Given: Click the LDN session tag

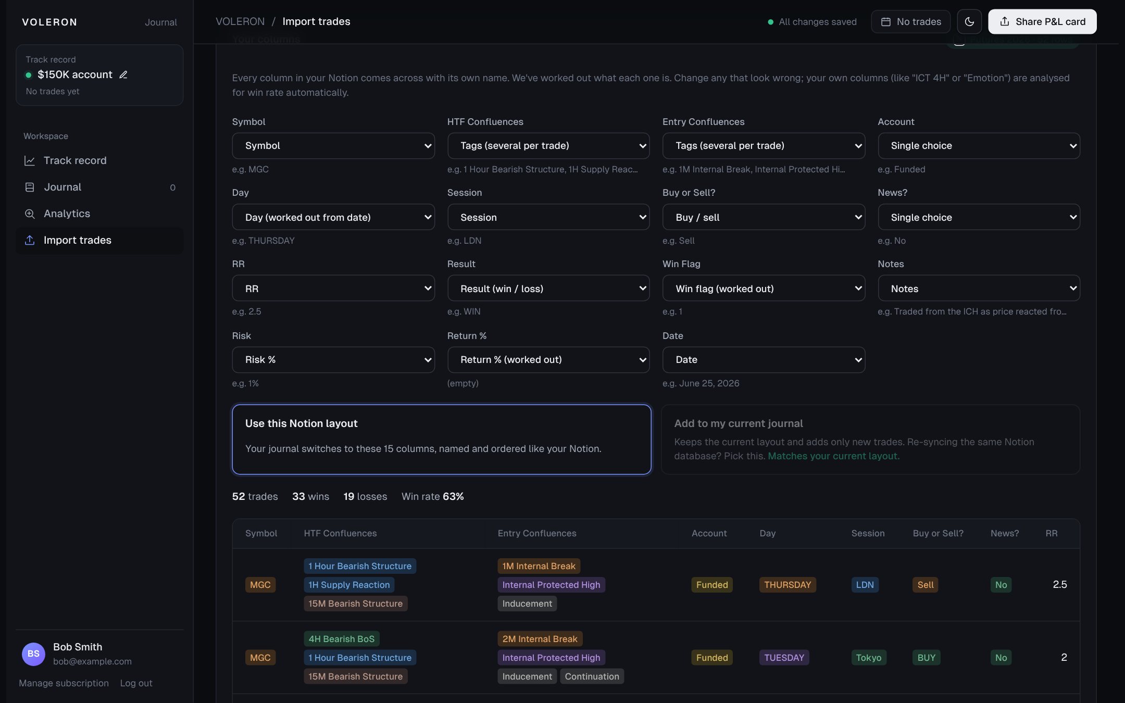Looking at the screenshot, I should [865, 585].
